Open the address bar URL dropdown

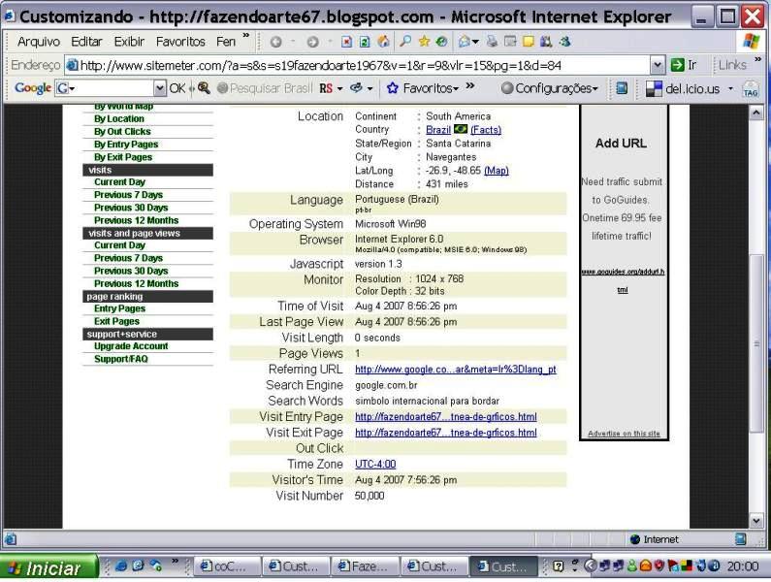[x=658, y=65]
